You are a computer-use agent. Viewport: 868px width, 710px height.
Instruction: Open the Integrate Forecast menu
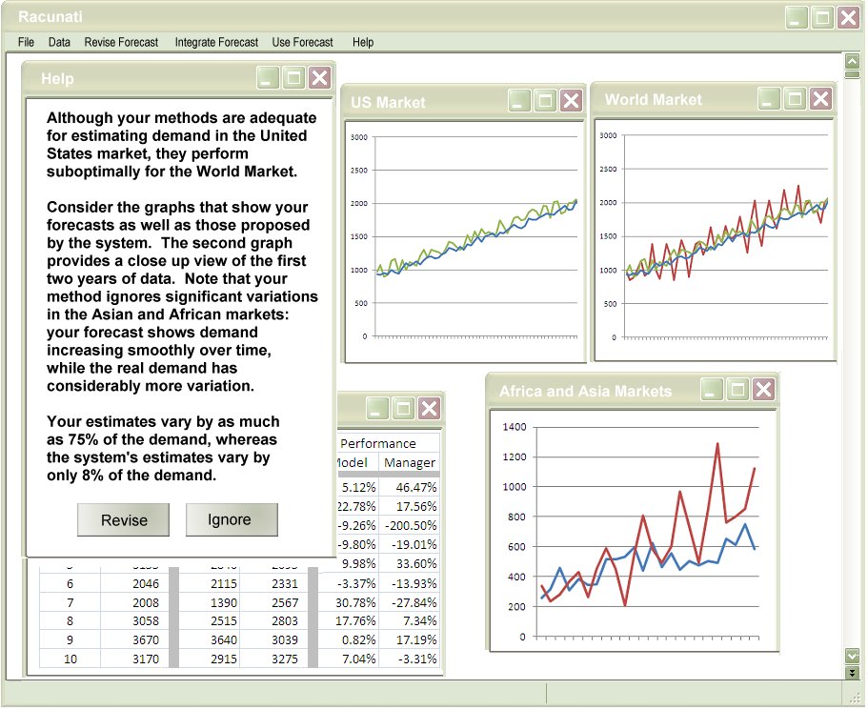(x=216, y=42)
